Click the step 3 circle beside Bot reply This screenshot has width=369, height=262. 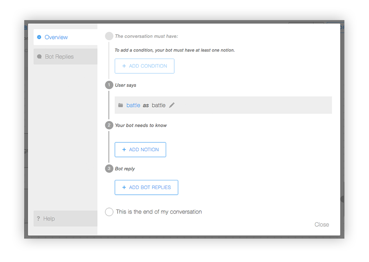[x=109, y=169]
